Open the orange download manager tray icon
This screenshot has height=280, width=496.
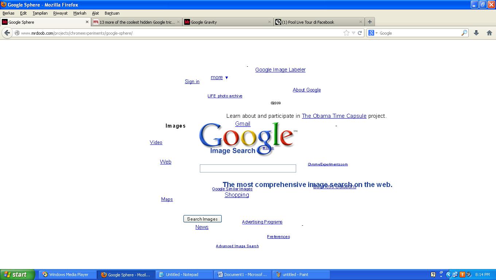[x=462, y=275]
